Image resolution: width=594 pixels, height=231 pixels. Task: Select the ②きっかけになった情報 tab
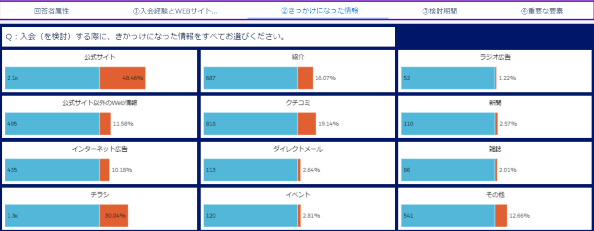click(x=319, y=10)
